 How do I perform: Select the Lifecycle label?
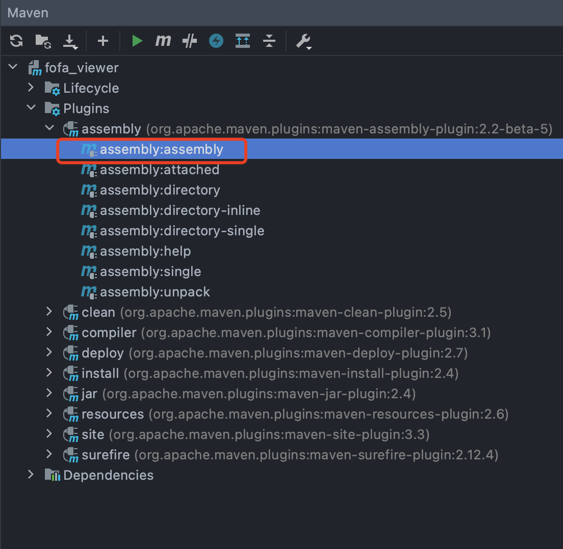click(91, 88)
